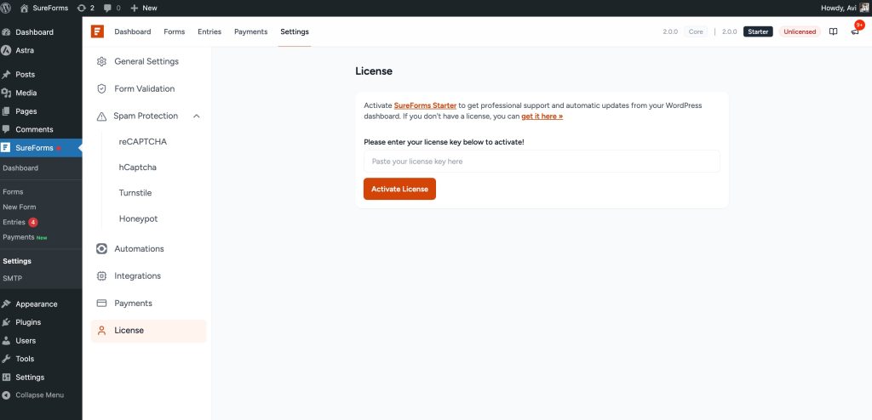Image resolution: width=872 pixels, height=420 pixels.
Task: Open Entries submenu with badge 4
Action: tap(20, 222)
